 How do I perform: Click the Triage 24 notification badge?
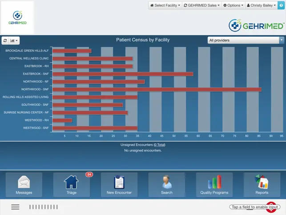[89, 174]
